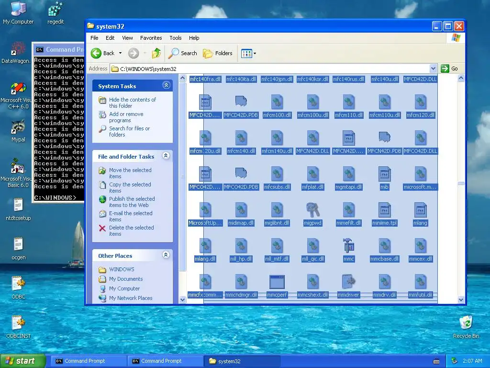Screen dimensions: 490x368
Task: Click the Go button
Action: (449, 69)
